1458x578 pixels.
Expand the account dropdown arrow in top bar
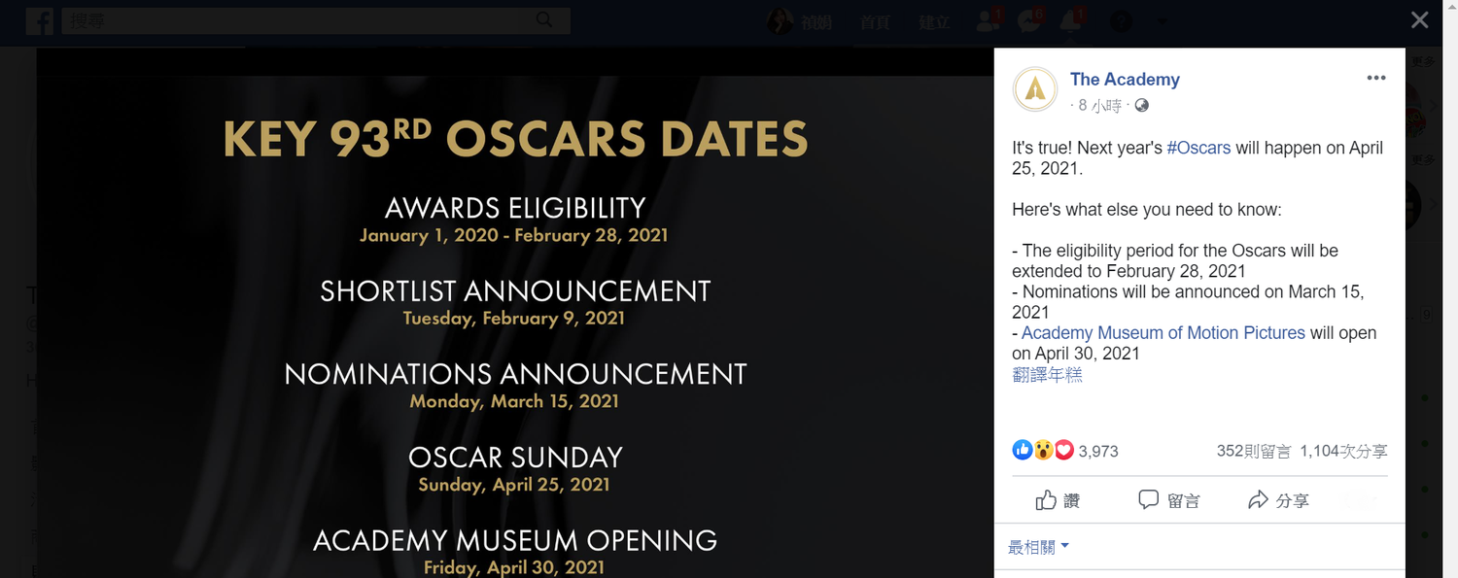[x=1162, y=21]
